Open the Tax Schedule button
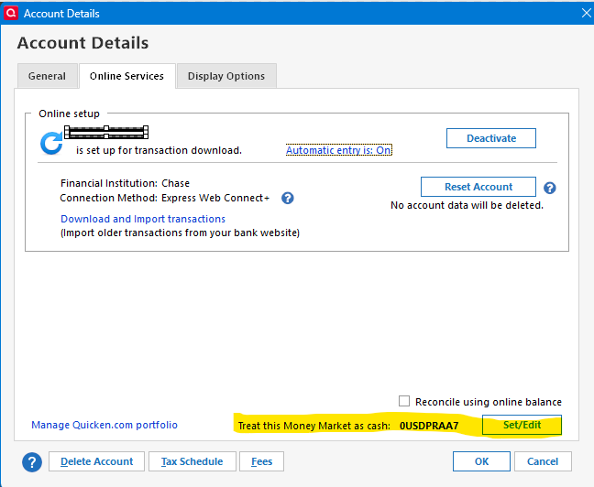The image size is (594, 487). pos(192,461)
